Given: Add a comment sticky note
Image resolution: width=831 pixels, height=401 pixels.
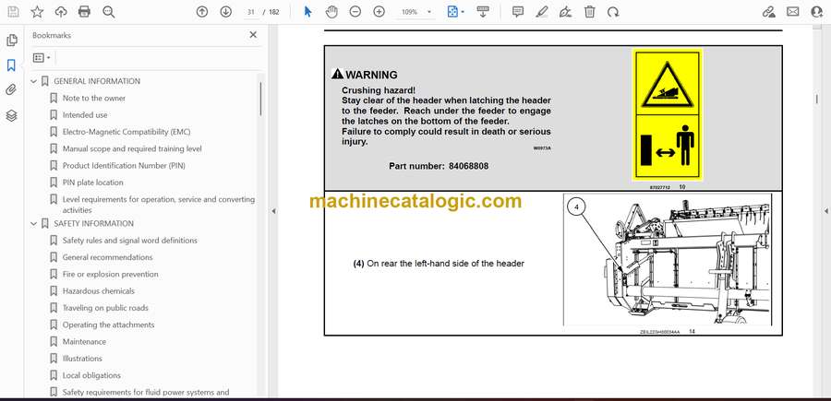Looking at the screenshot, I should tap(518, 12).
